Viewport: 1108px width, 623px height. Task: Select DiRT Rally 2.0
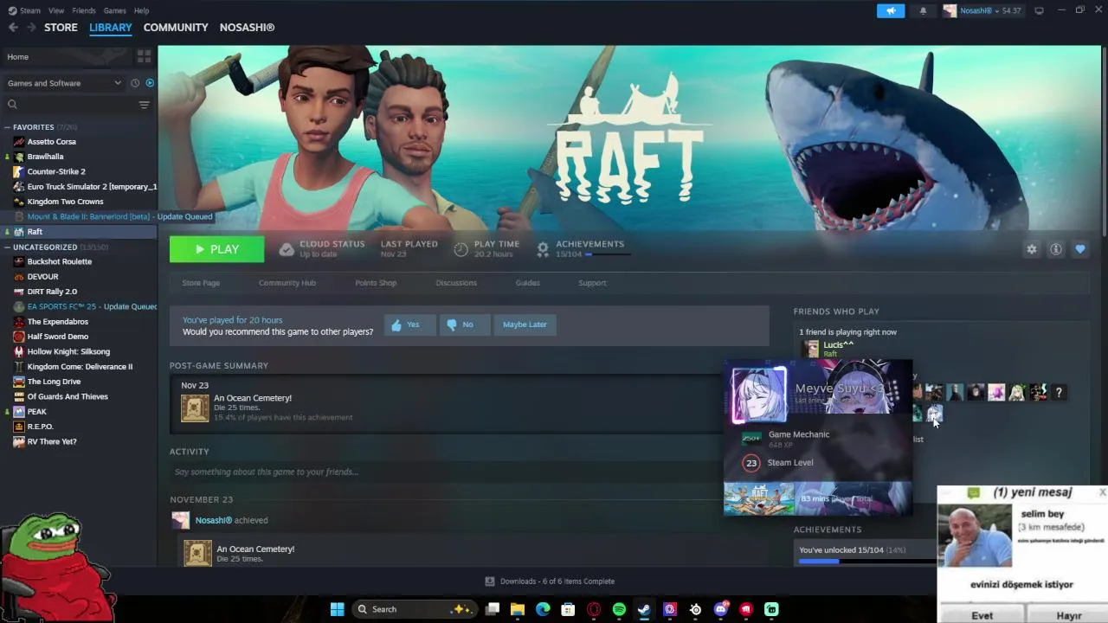tap(52, 292)
